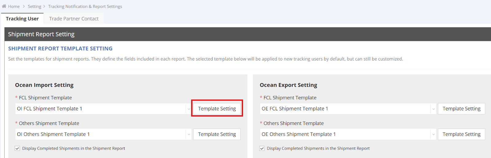Go to the Home breadcrumb link

(14, 6)
